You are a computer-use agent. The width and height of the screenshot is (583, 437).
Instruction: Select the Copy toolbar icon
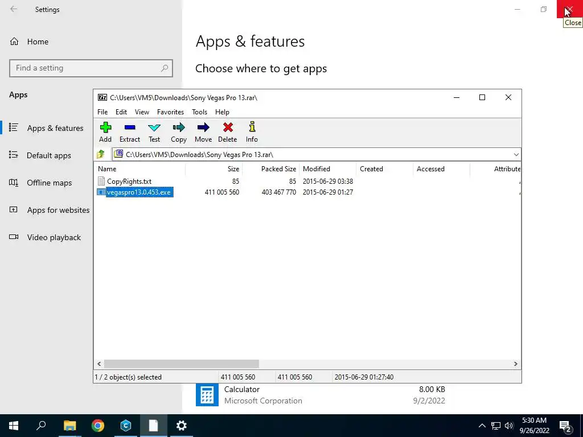coord(178,127)
